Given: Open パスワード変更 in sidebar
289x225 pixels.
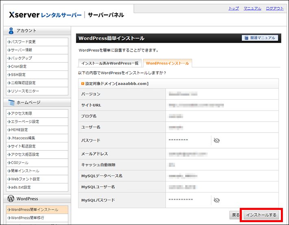Looking at the screenshot, I should (x=37, y=42).
